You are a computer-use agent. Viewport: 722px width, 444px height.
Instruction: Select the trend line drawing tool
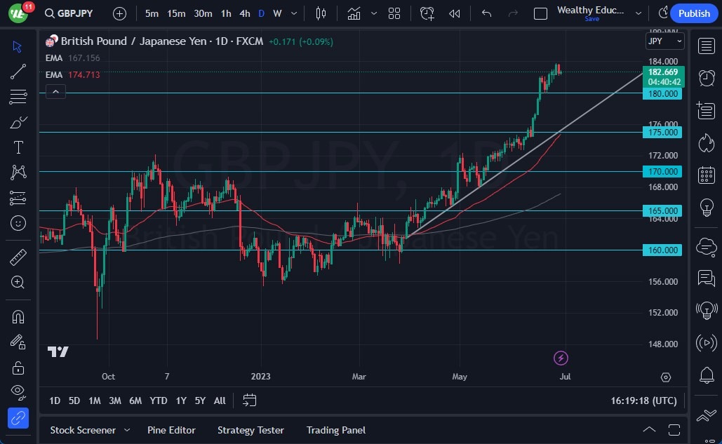[x=18, y=72]
